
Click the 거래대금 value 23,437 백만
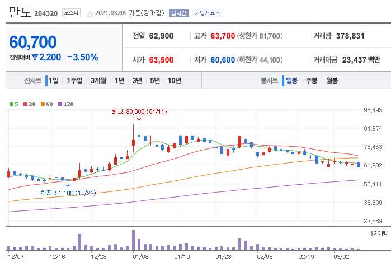click(361, 60)
